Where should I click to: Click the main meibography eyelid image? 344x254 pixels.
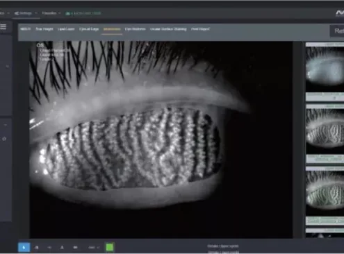click(x=161, y=139)
